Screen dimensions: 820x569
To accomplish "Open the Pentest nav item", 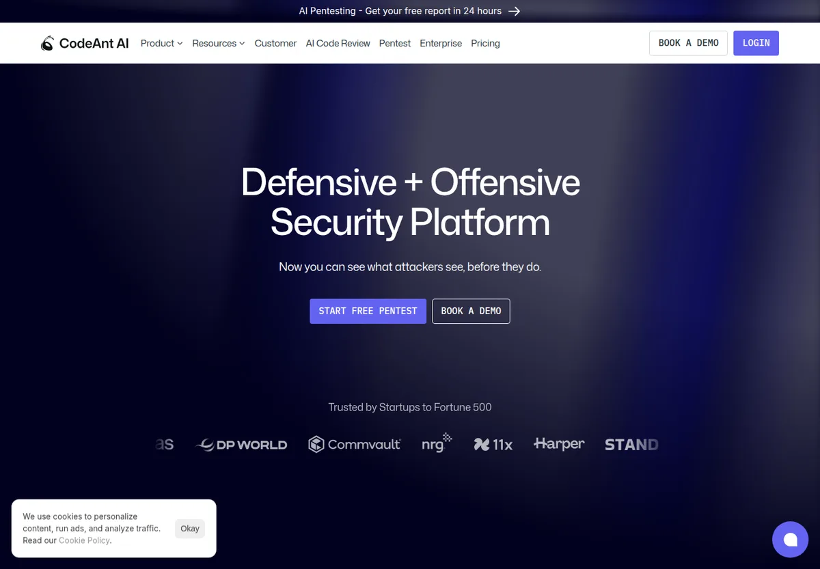I will coord(395,43).
